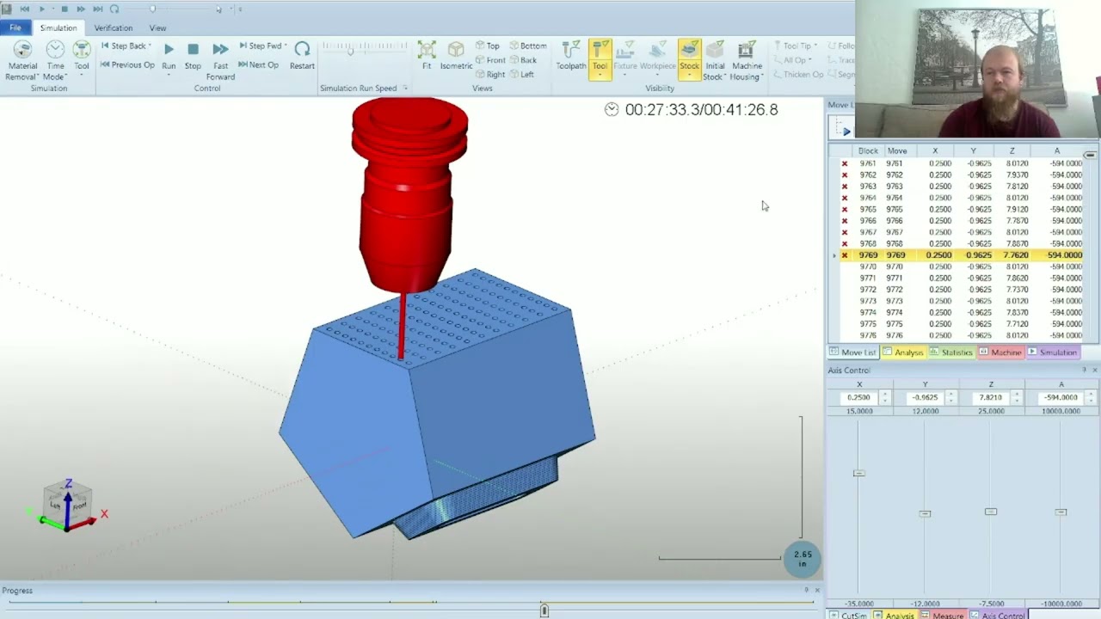Screen dimensions: 1101x619
Task: Toggle Machine Housing visibility
Action: 747,60
